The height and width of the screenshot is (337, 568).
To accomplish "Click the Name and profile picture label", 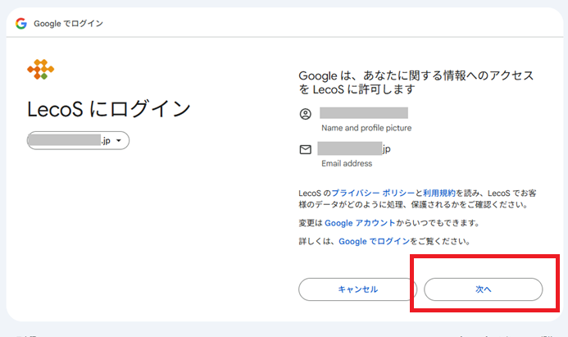I will [x=366, y=128].
